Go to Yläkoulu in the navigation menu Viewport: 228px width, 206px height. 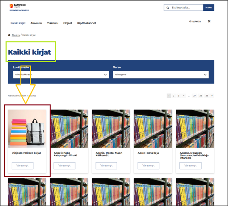coord(53,23)
